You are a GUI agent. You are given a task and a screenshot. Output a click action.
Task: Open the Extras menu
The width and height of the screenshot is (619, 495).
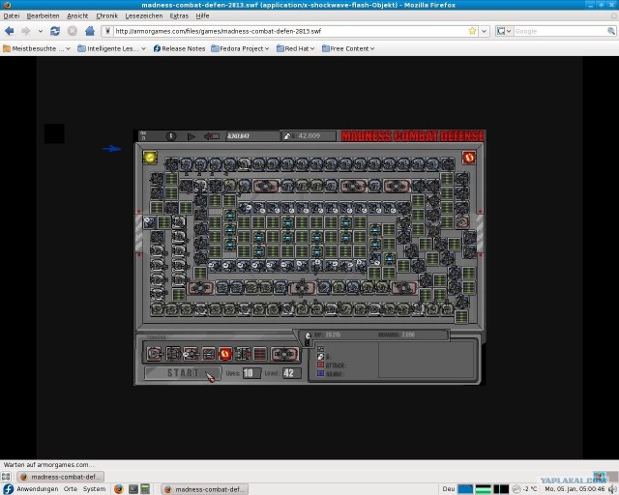point(179,15)
